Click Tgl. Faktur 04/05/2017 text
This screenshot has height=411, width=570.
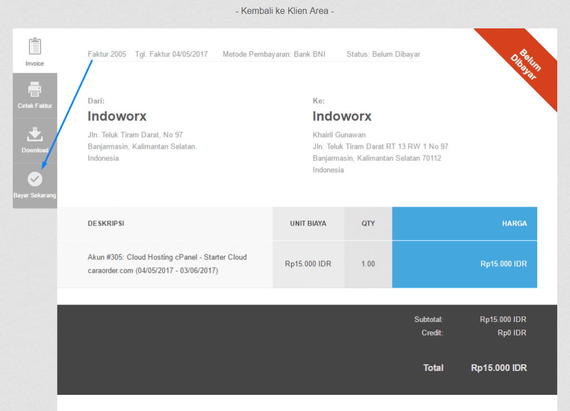click(171, 54)
